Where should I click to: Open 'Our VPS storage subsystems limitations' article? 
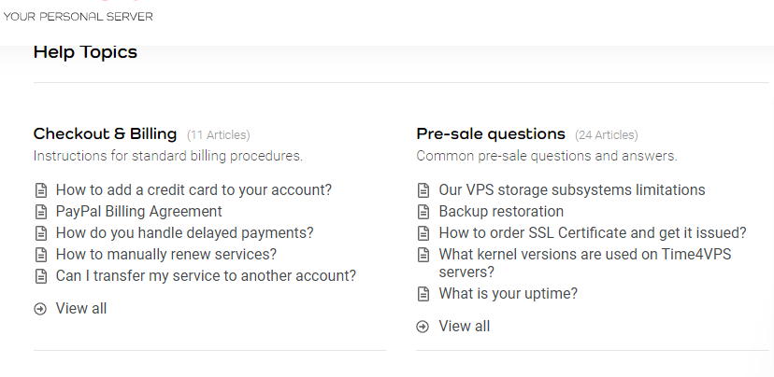[572, 190]
